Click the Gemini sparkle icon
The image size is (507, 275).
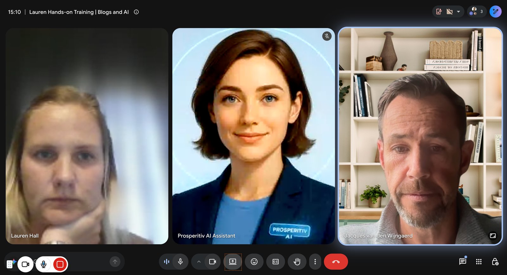14,261
